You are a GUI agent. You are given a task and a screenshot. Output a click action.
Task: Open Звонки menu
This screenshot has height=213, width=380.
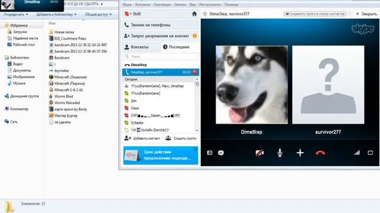point(180,5)
